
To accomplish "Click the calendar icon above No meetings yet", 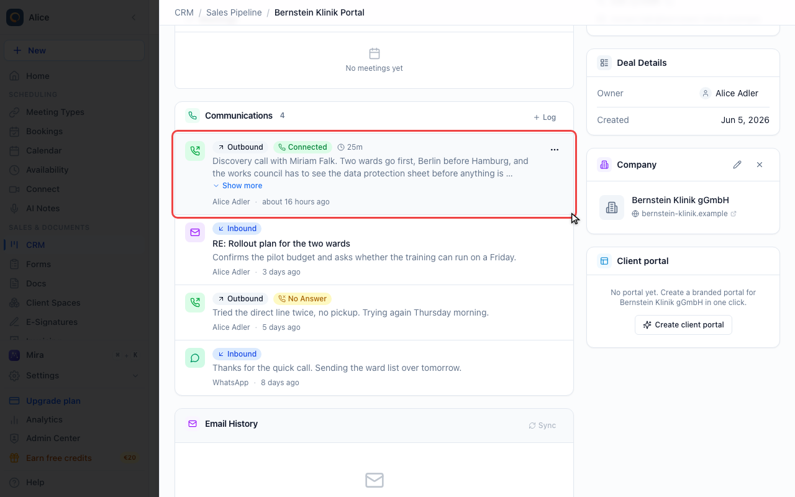I will (x=375, y=53).
